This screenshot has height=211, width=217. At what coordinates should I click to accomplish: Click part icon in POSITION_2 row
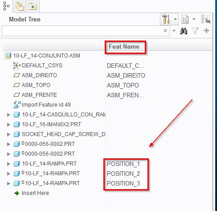click(x=16, y=174)
